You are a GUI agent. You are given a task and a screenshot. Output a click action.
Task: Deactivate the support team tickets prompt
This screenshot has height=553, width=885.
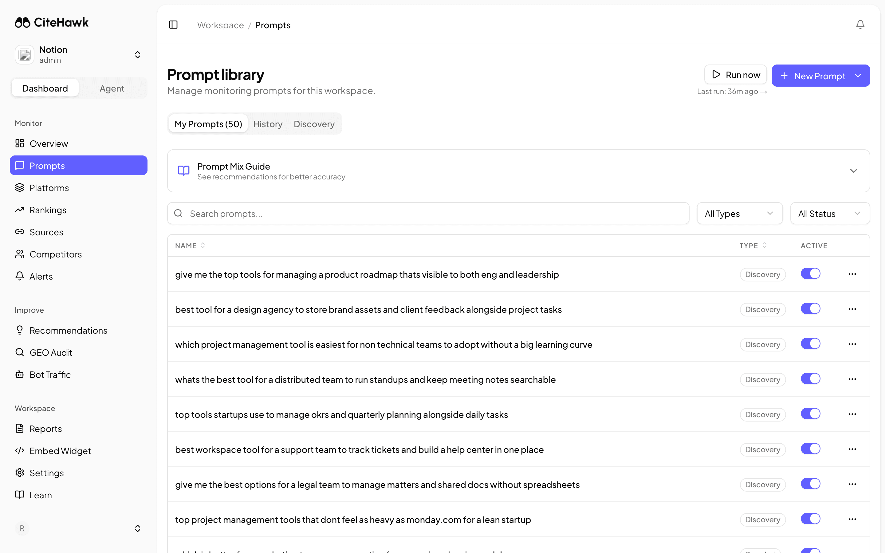(810, 449)
